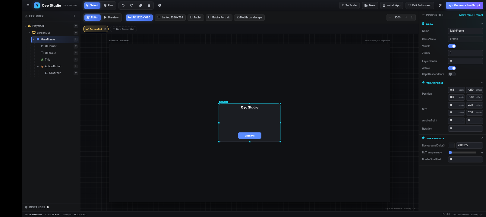The height and width of the screenshot is (217, 486).
Task: Collapse the Appearance properties section
Action: (481, 138)
